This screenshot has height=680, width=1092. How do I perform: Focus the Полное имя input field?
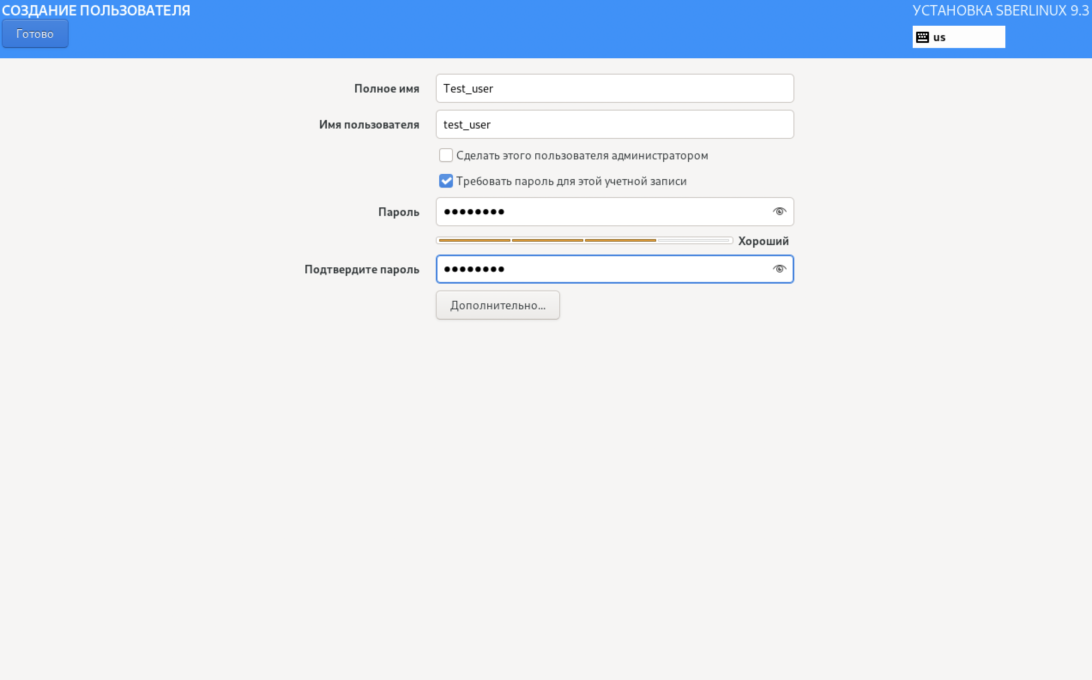click(614, 89)
